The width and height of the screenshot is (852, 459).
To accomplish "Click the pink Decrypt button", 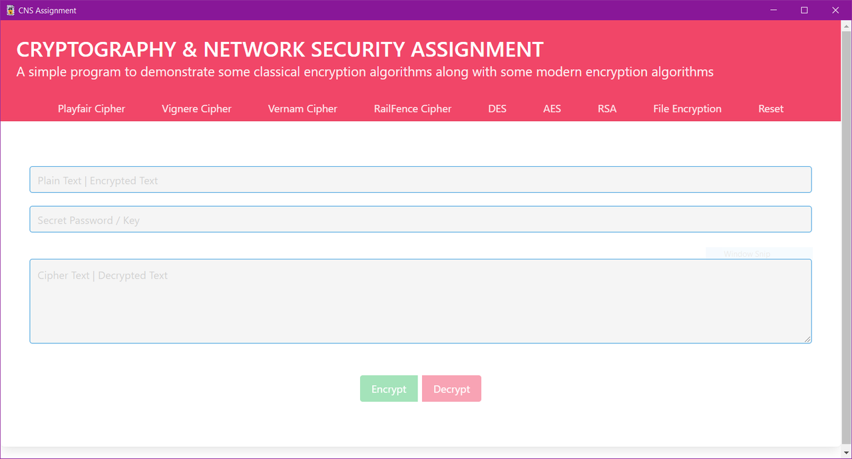I will [x=451, y=389].
